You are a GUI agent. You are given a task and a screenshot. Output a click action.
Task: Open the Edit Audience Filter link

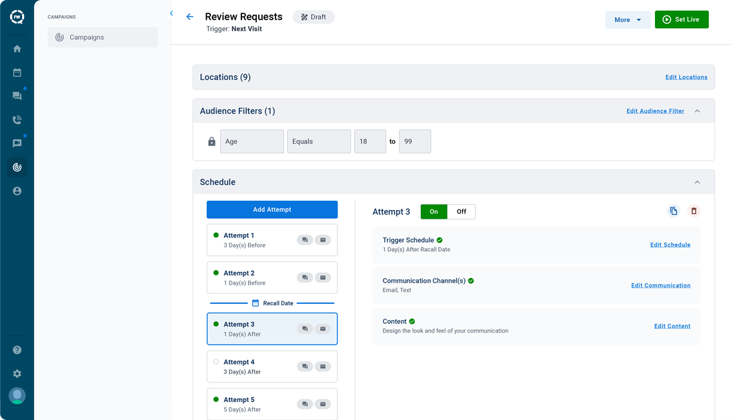click(x=655, y=111)
